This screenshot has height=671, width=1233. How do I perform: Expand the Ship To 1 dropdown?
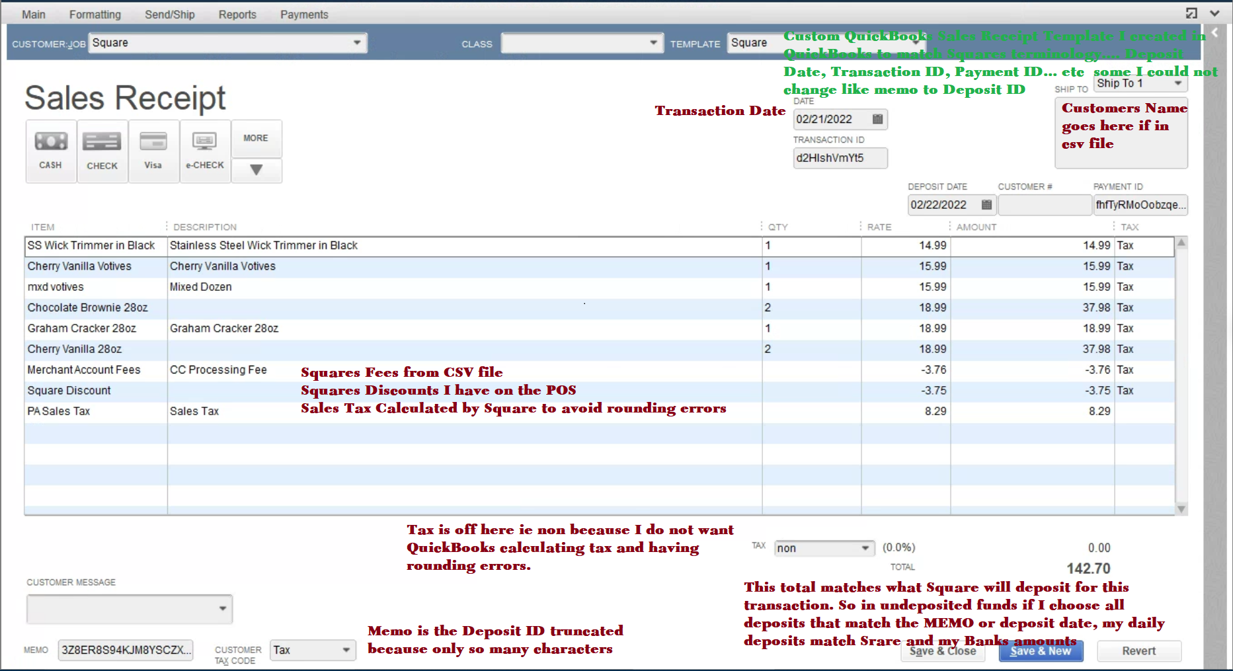1178,83
